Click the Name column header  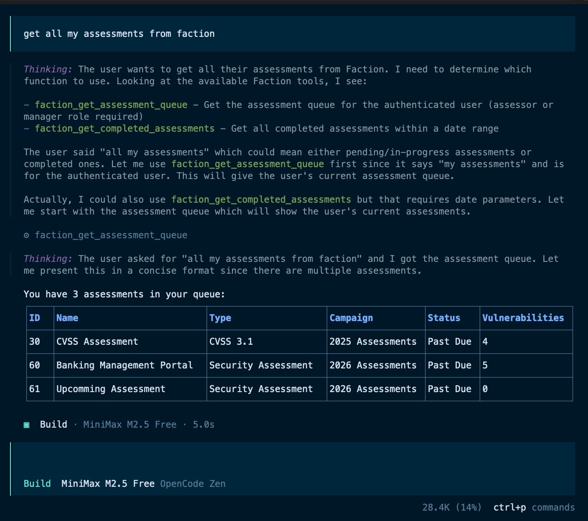pyautogui.click(x=67, y=318)
